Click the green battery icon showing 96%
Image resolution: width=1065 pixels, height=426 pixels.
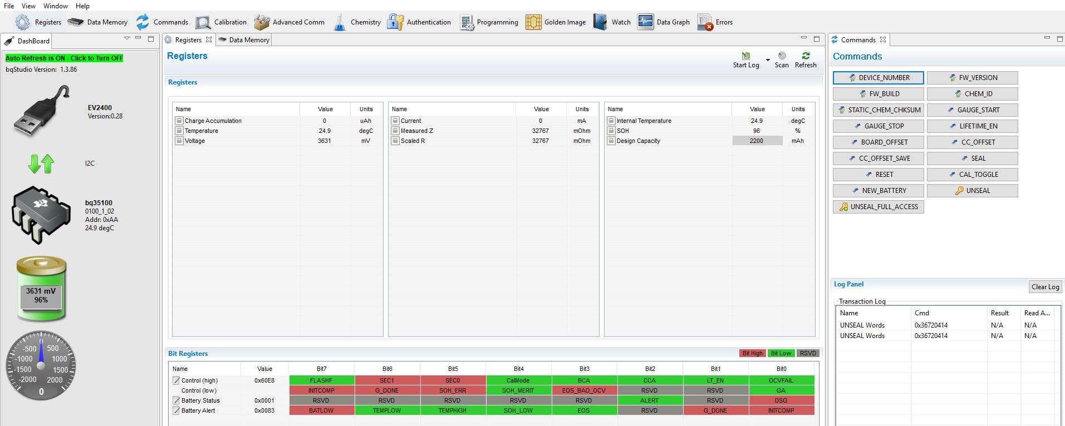point(41,289)
